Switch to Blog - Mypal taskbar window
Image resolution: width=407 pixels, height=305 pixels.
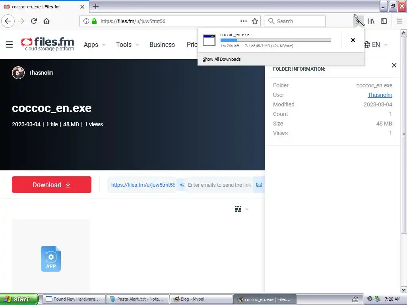click(201, 299)
